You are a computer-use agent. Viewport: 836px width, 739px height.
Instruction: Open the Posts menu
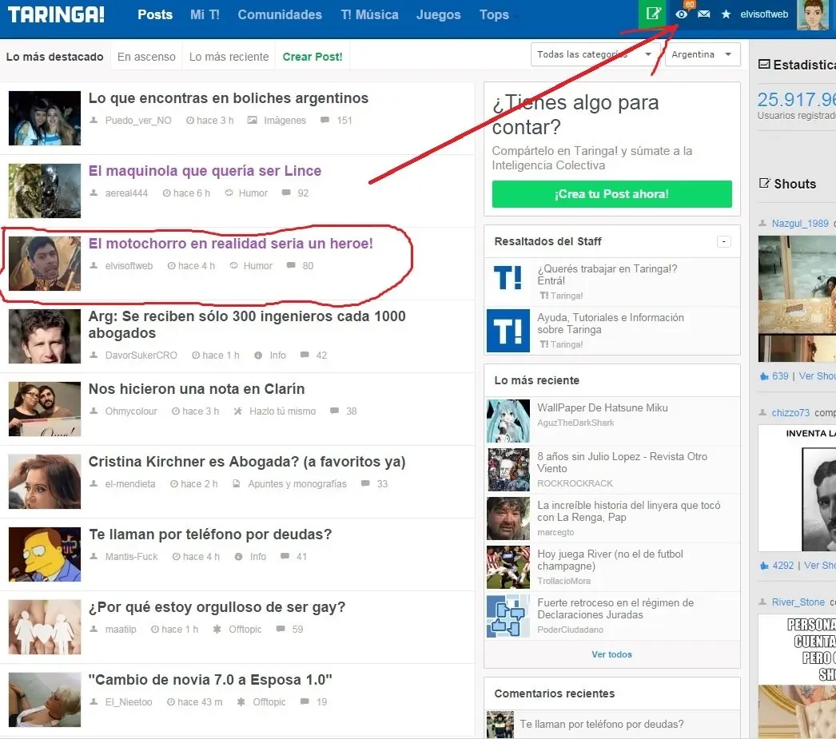click(155, 14)
